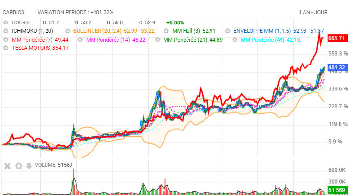Screen dimensions: 351x195
Task: Open settings gear for MM Pondérée (21)
Action: [x=158, y=40]
